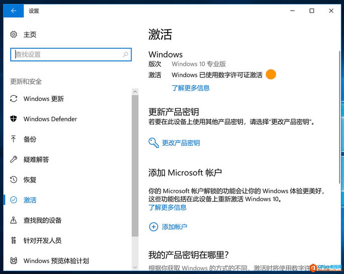The image size is (344, 274).
Task: Click the Windows Defender shield icon
Action: pyautogui.click(x=14, y=119)
